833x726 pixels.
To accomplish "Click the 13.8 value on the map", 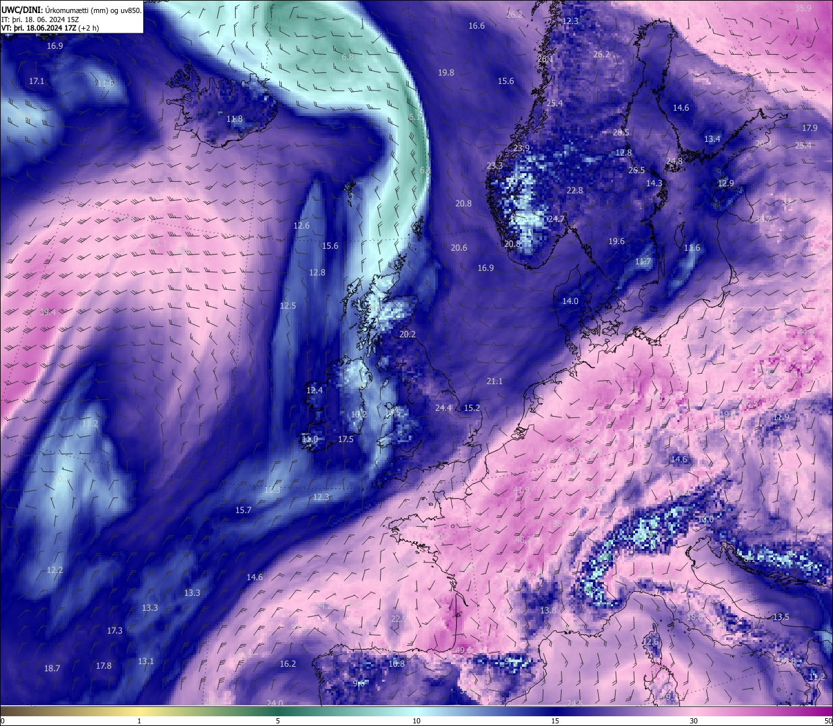I will pos(549,611).
